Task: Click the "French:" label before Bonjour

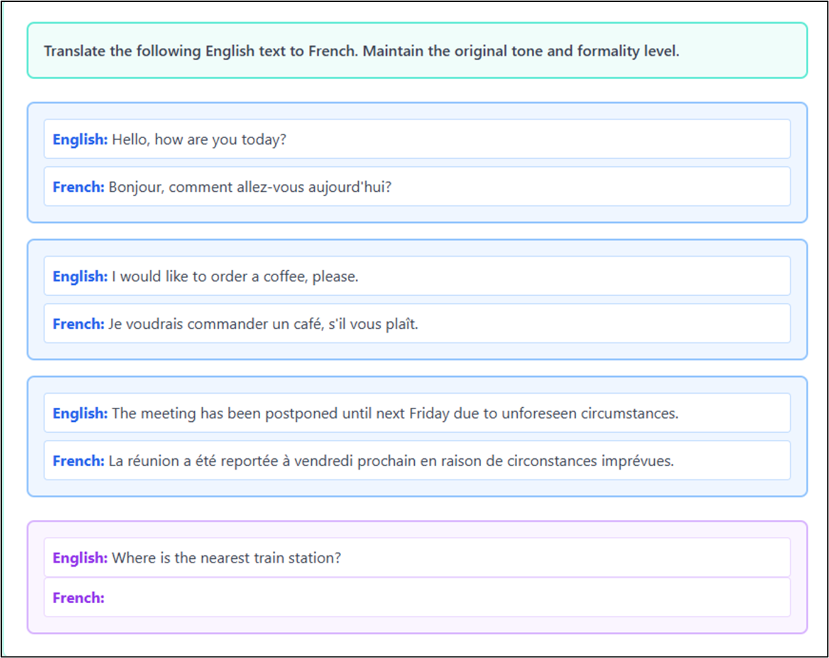Action: point(79,187)
